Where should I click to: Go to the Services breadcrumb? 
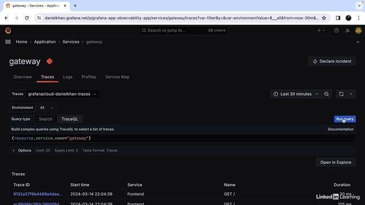[71, 42]
